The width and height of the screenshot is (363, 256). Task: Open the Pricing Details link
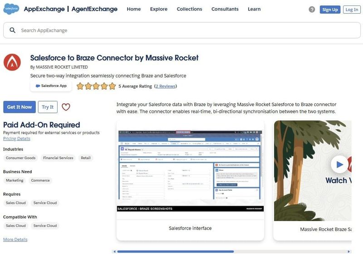17,139
